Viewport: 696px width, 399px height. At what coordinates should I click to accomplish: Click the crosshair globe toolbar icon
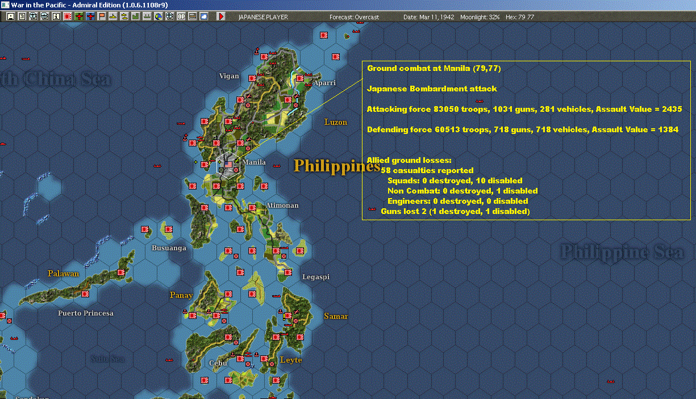coord(169,16)
